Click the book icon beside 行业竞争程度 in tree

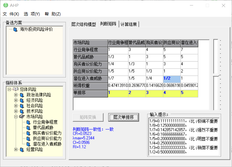(x=28, y=122)
